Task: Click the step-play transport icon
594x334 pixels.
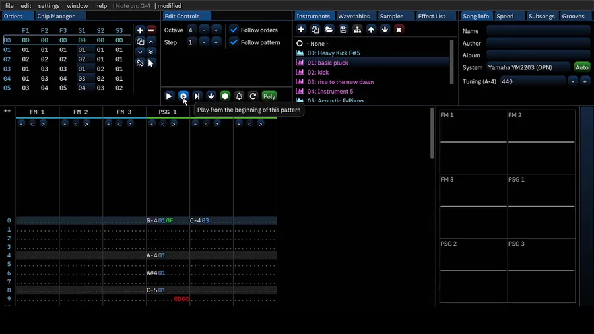Action: coord(197,96)
